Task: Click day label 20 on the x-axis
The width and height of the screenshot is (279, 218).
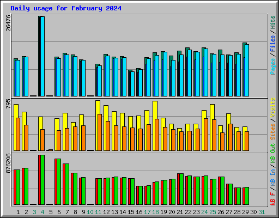Action: (172, 212)
